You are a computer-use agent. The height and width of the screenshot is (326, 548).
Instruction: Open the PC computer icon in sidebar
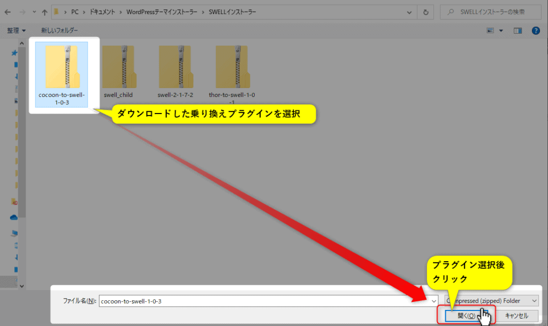coord(14,233)
